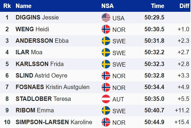
Task: Select athlete name STADLOBER Teresa
Action: 43,99
